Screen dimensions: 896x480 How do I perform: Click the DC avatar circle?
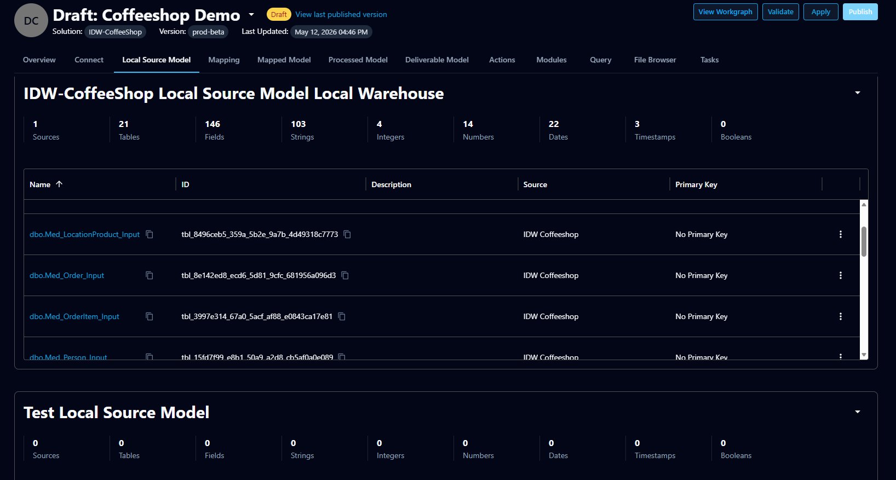click(x=31, y=21)
